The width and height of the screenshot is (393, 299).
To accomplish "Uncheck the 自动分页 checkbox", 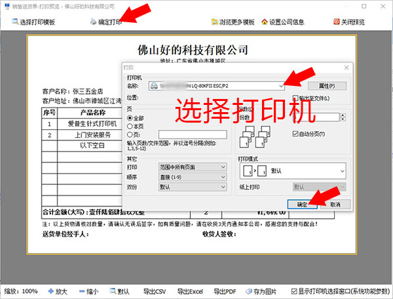I will [295, 134].
